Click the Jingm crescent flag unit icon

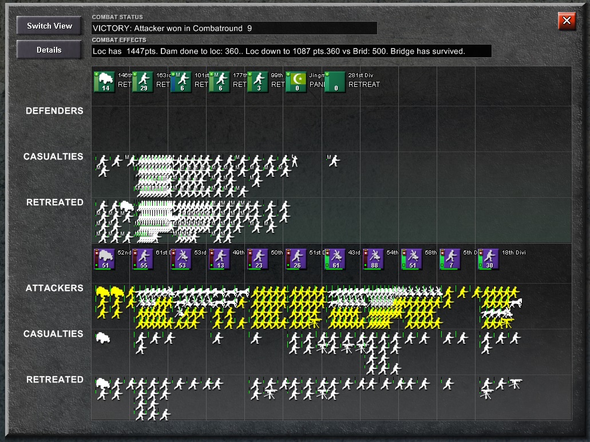pyautogui.click(x=296, y=82)
